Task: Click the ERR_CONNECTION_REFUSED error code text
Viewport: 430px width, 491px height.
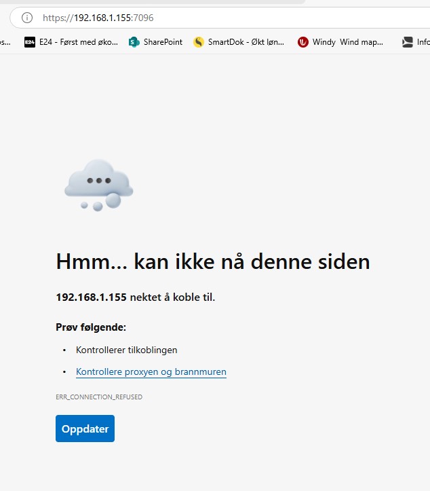Action: (x=99, y=397)
